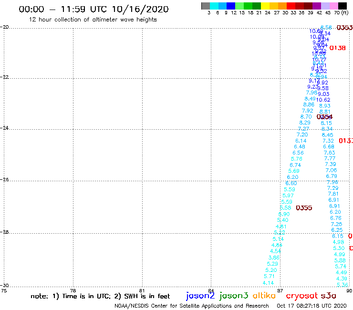Click the wave height value '4.98'
Image resolution: width=353 pixels, height=310 pixels.
pyautogui.click(x=338, y=242)
